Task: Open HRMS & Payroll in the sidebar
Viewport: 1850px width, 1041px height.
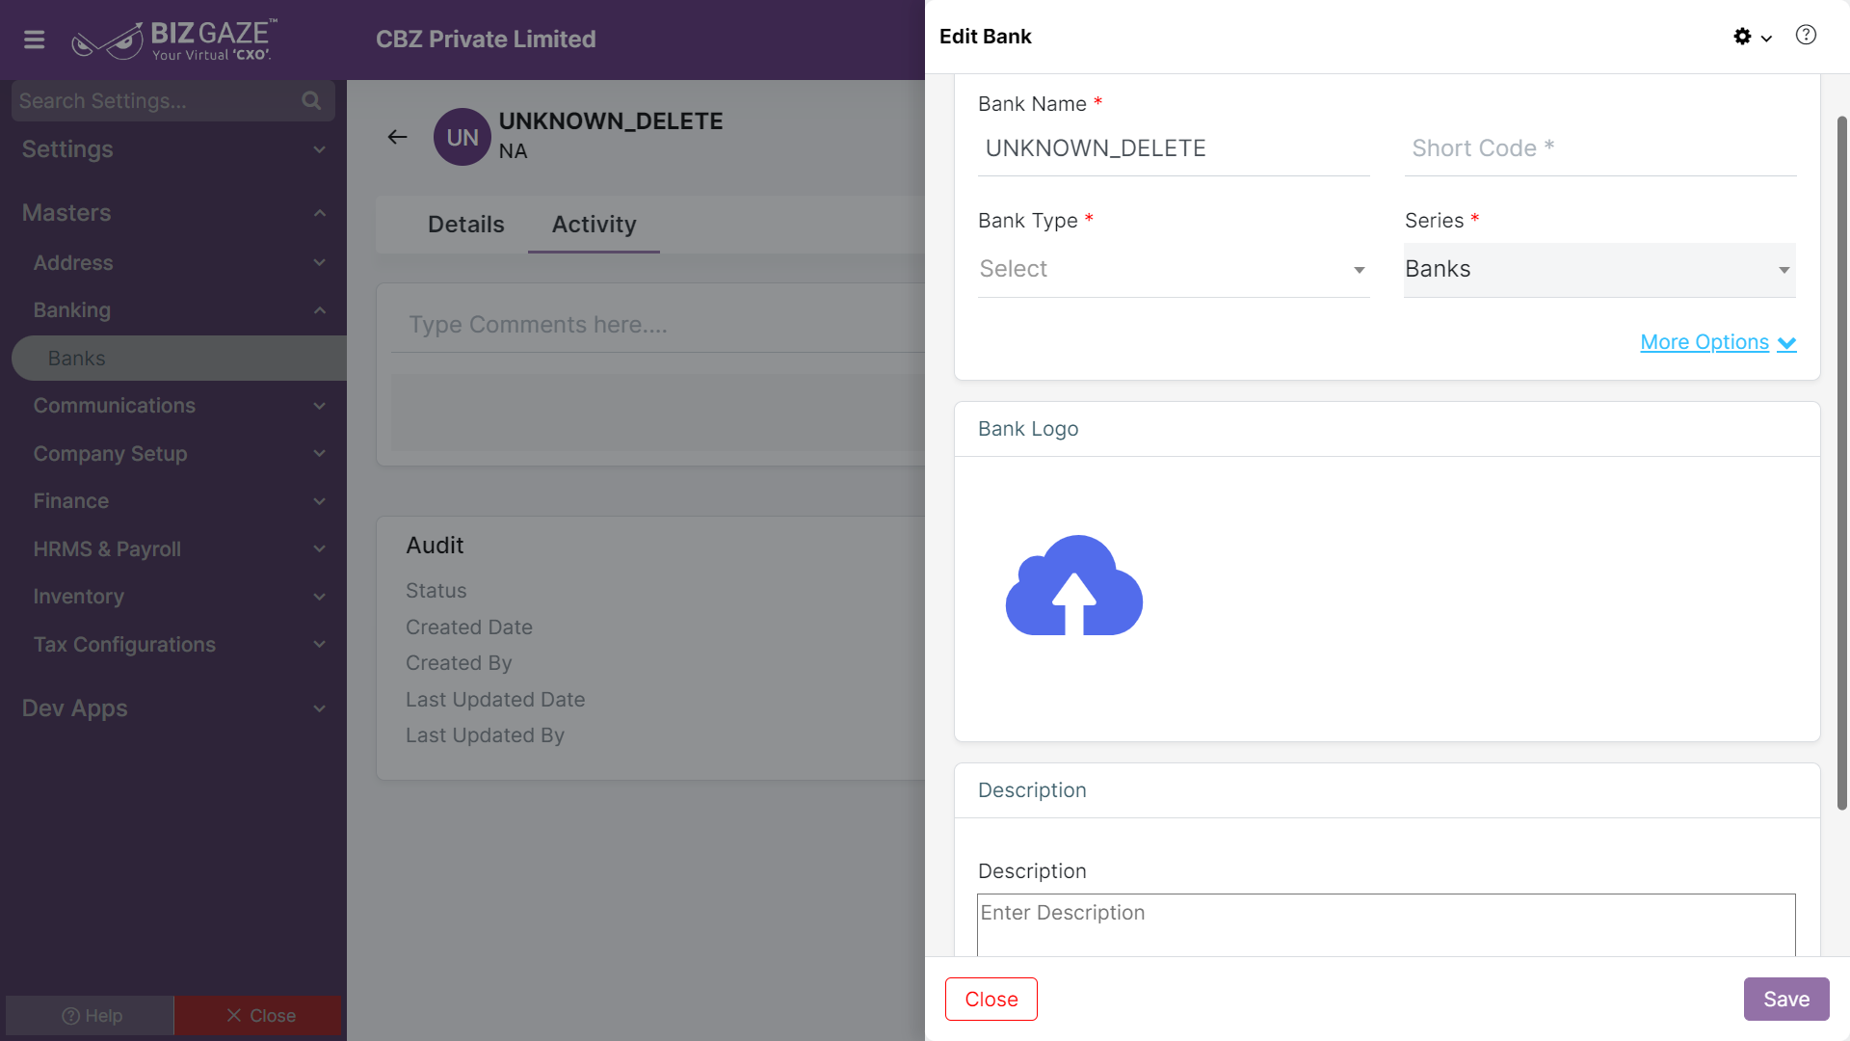Action: click(x=107, y=549)
